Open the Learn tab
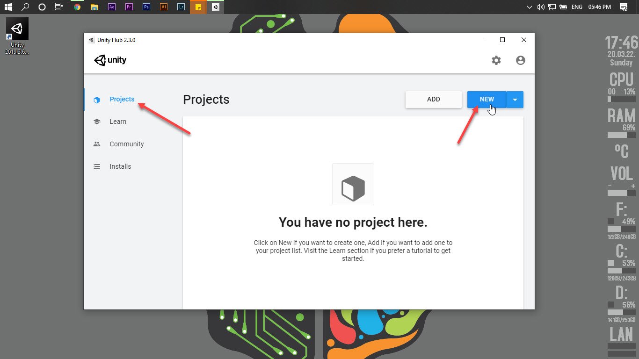 (118, 122)
